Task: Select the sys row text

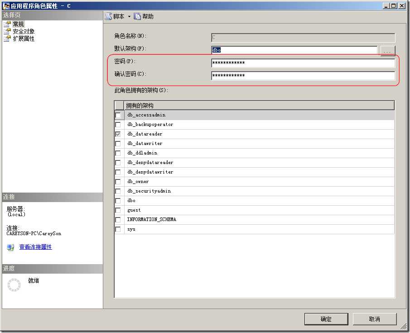Action: click(131, 229)
